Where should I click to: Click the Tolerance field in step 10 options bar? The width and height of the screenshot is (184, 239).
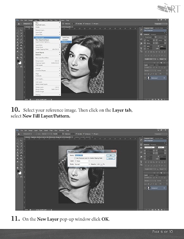[x=72, y=23]
